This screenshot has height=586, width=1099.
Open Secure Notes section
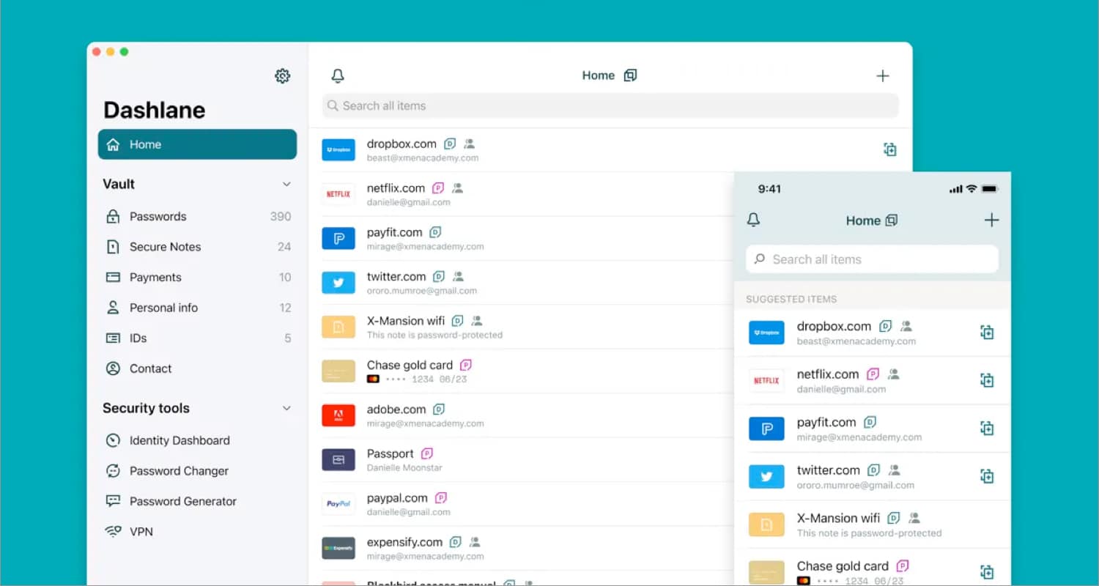197,247
